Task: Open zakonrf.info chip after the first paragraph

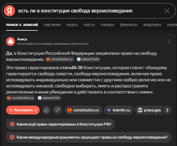Action: pyautogui.click(x=88, y=59)
